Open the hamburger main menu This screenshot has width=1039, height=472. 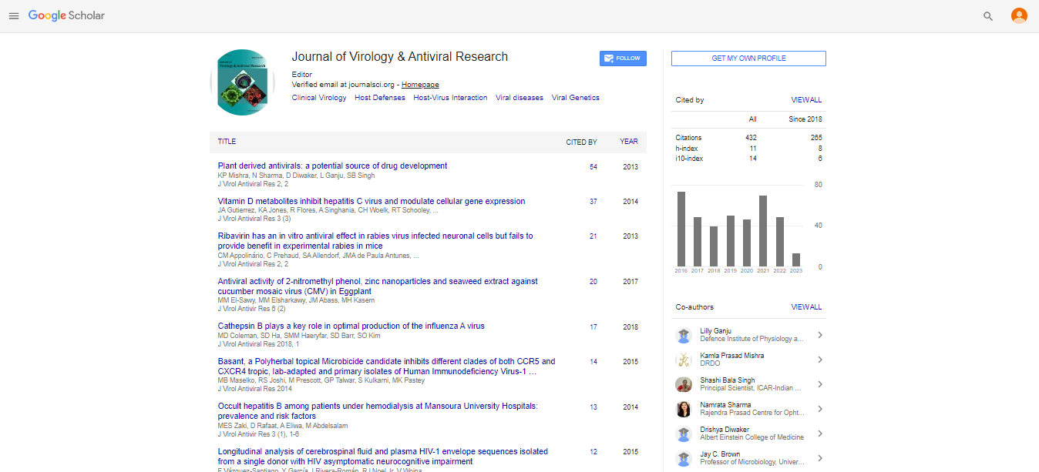click(x=14, y=16)
